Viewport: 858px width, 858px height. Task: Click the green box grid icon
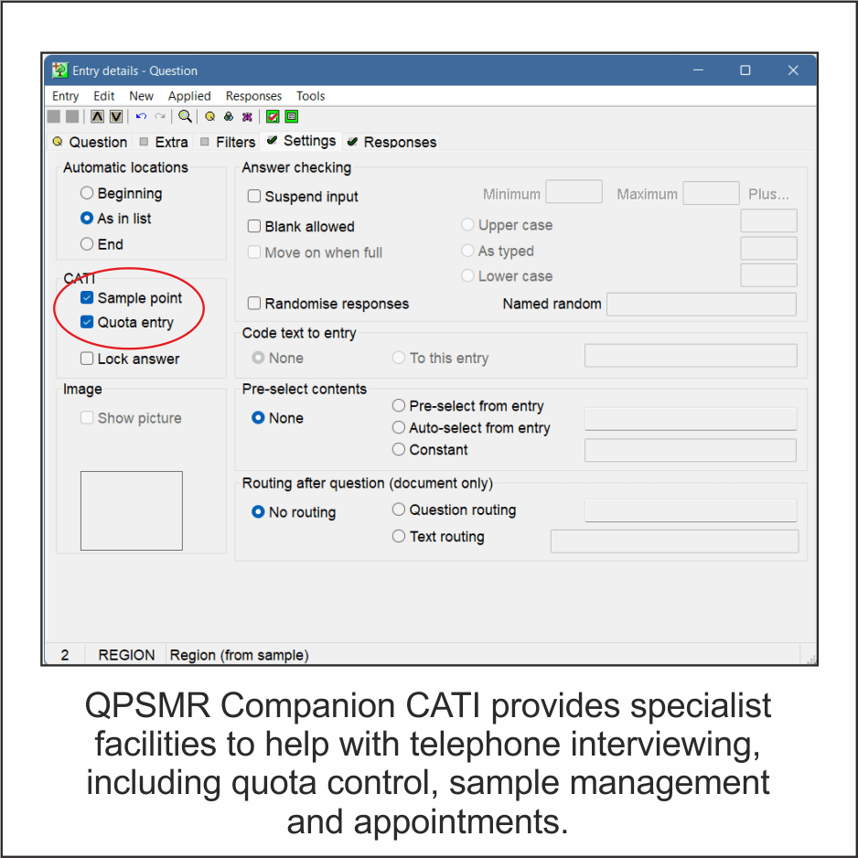292,116
